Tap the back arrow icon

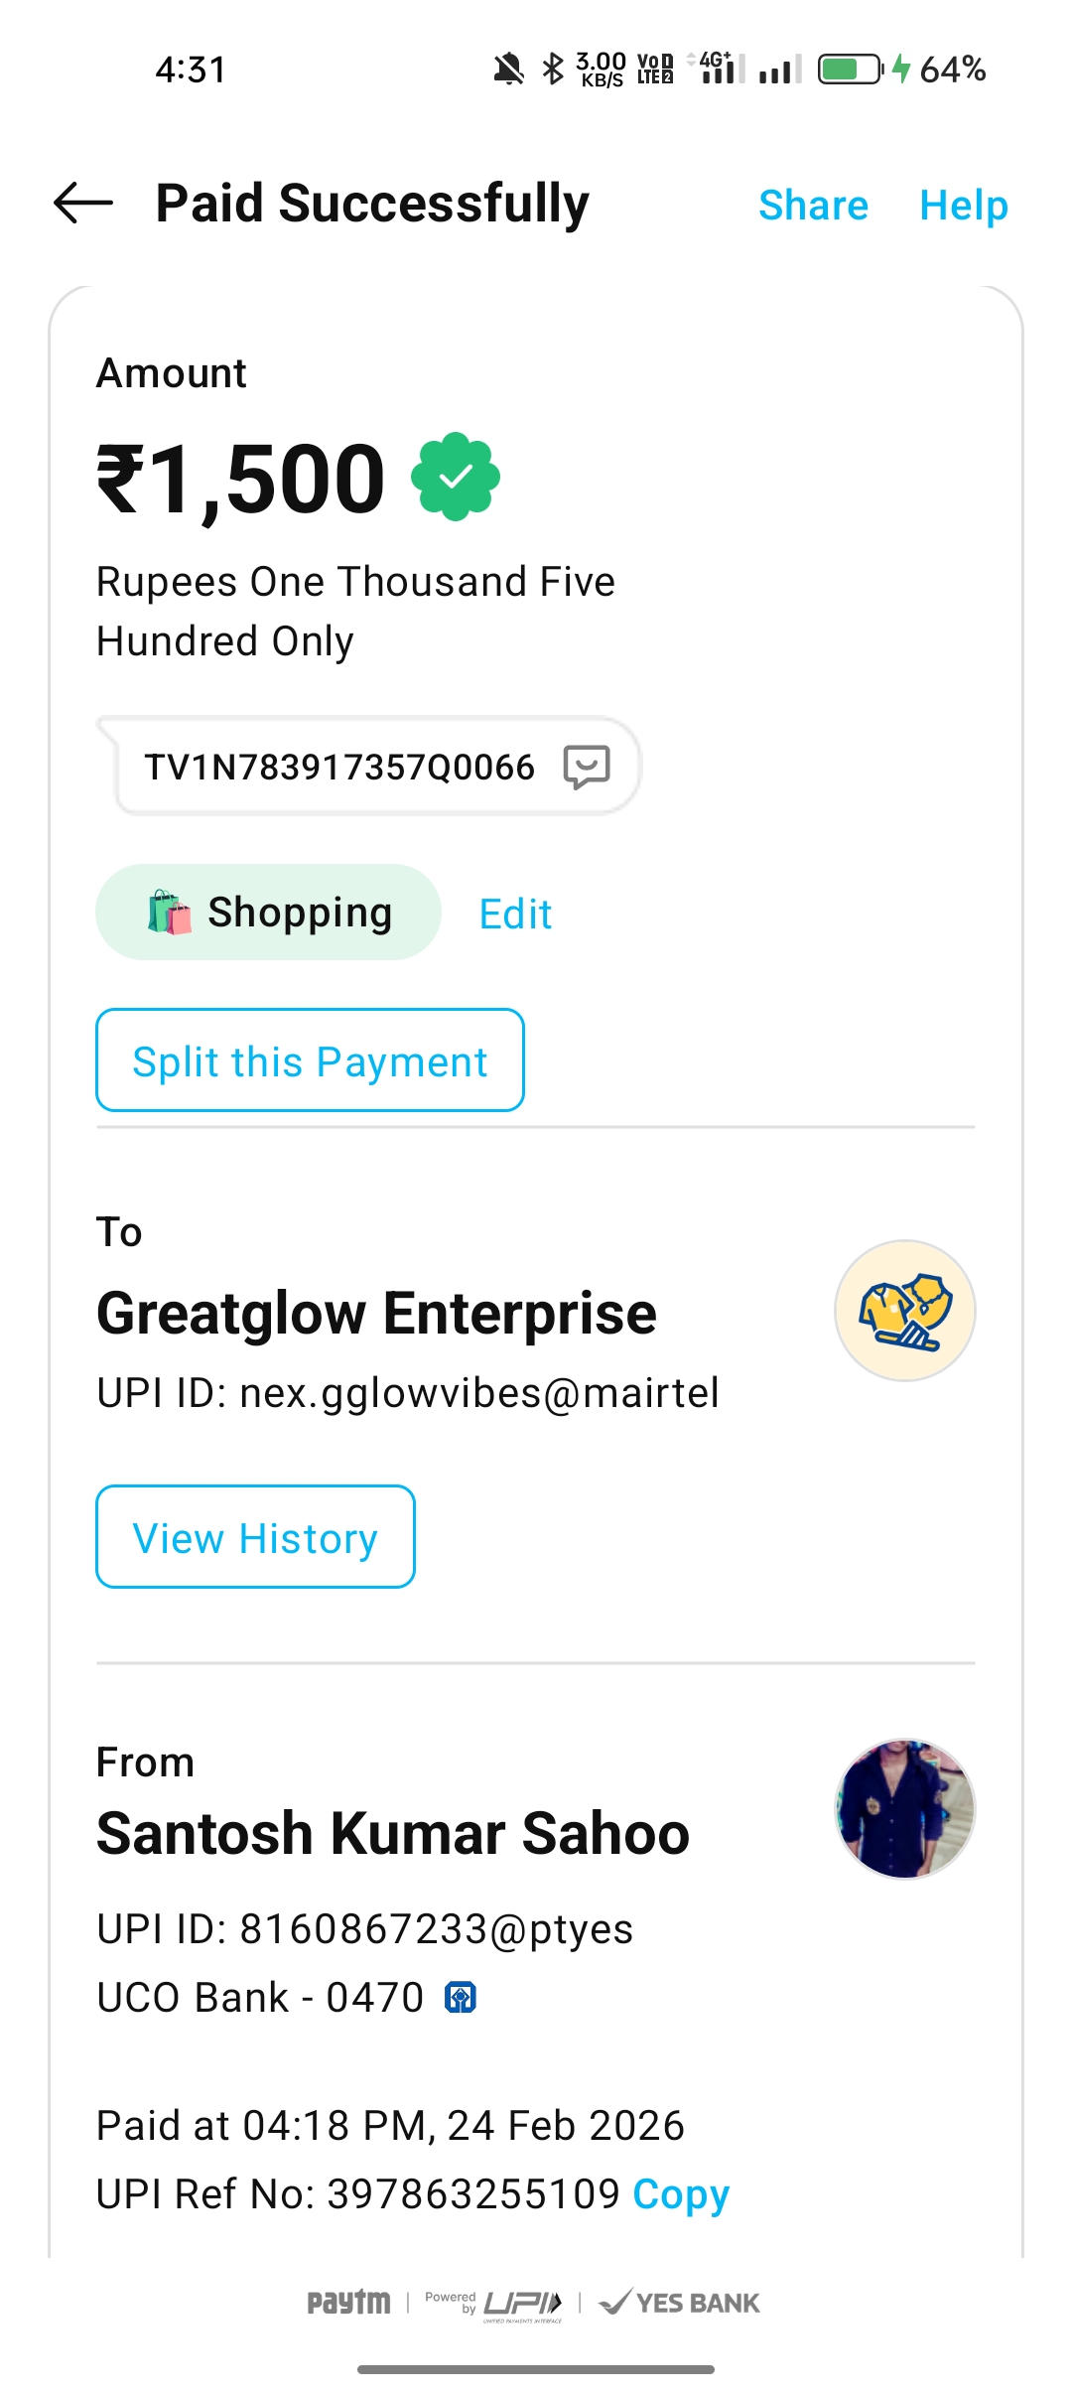click(x=83, y=204)
